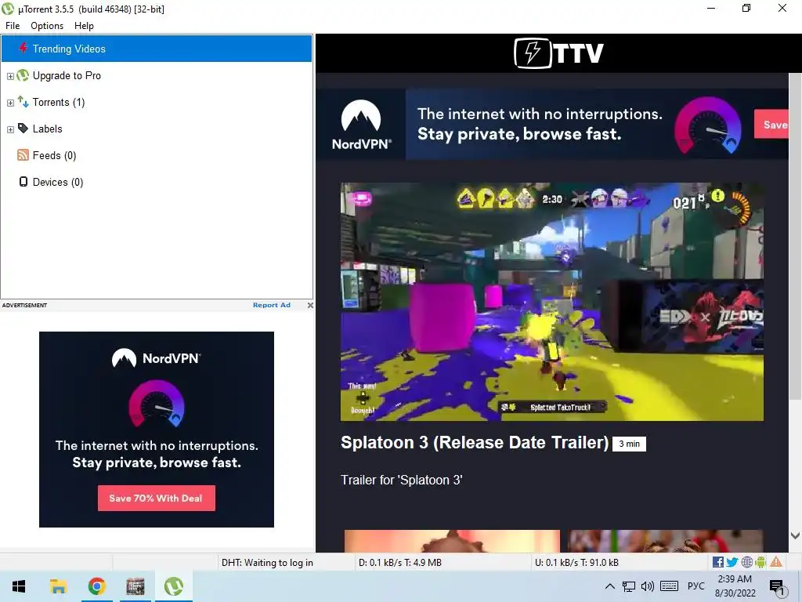Click the Upgrade to Pro uTorrent icon
This screenshot has width=802, height=602.
[x=23, y=75]
